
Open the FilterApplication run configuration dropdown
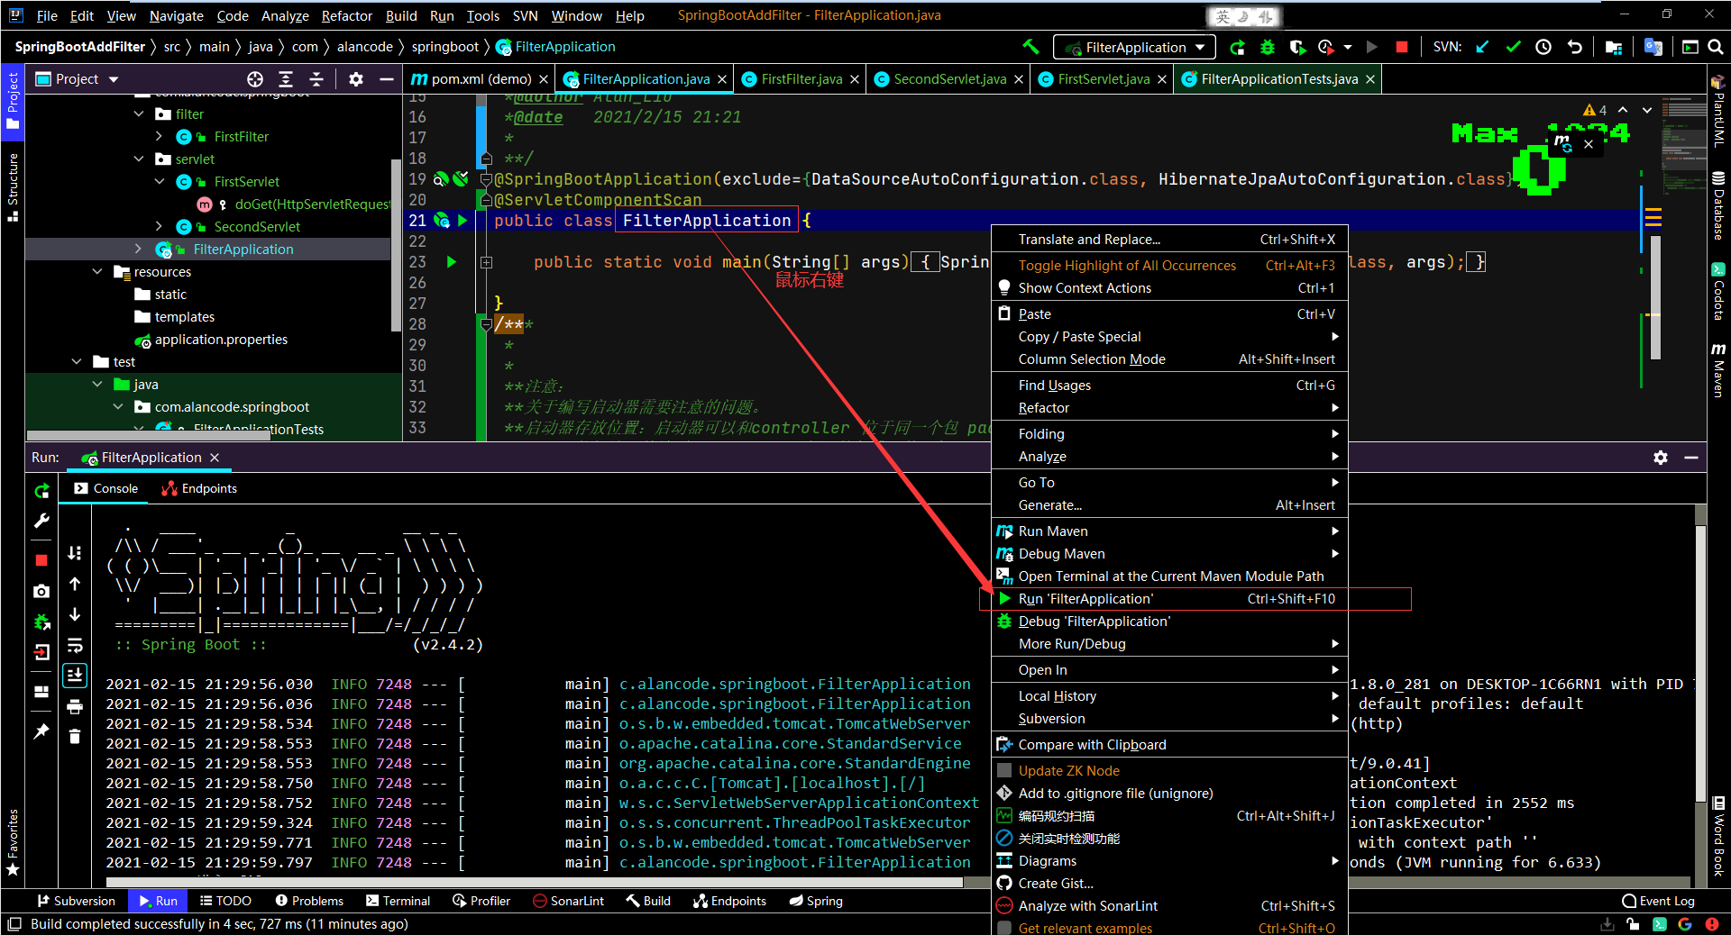[x=1135, y=47]
